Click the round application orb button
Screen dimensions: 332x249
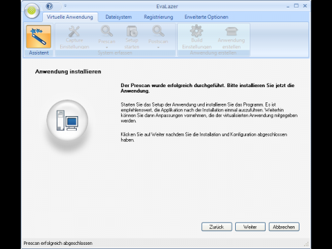coord(32,10)
